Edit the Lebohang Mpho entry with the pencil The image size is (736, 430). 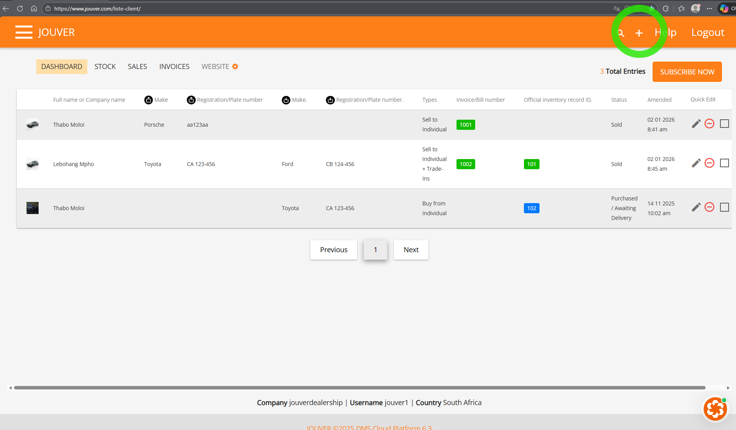[x=696, y=163]
